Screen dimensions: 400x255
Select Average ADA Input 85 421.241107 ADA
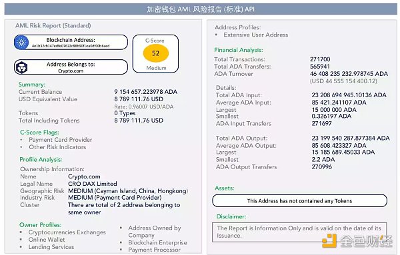click(339, 103)
